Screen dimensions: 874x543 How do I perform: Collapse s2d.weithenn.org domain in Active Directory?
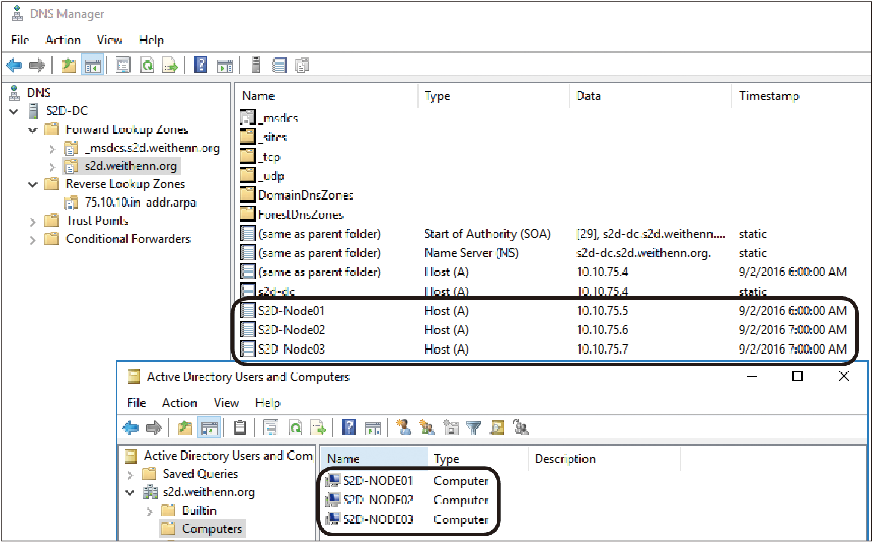coord(130,493)
